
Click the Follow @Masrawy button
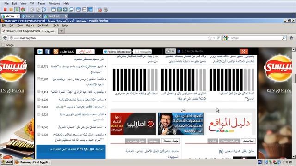117,52
